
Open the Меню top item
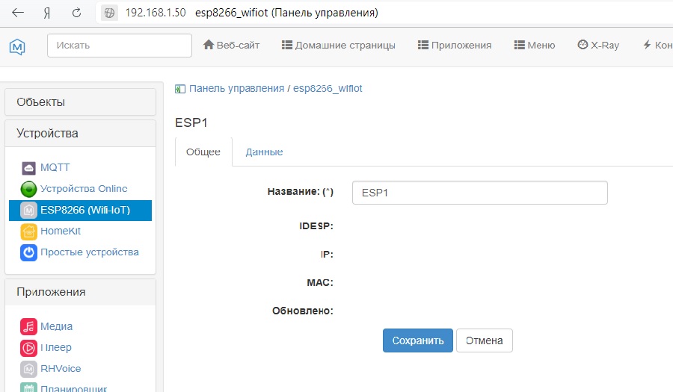(x=535, y=45)
